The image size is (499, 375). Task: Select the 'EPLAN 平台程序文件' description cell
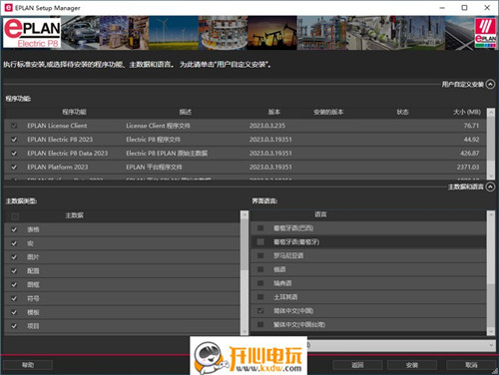click(154, 168)
